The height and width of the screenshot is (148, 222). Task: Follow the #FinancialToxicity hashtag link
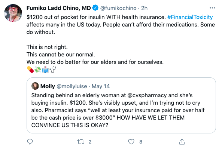click(190, 17)
